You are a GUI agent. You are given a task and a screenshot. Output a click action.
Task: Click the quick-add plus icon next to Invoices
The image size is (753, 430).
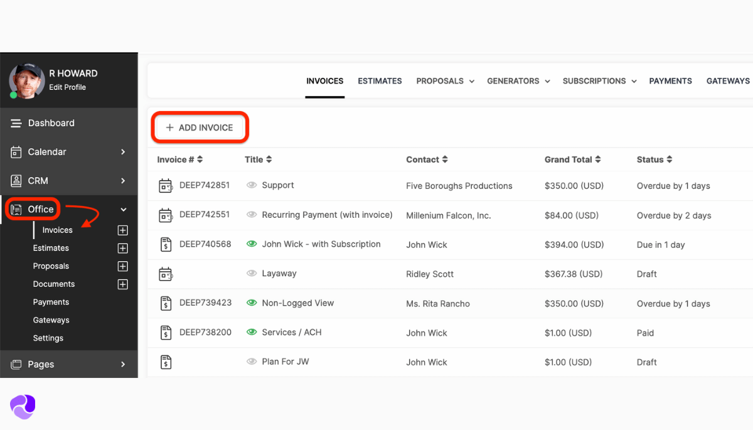(x=123, y=230)
